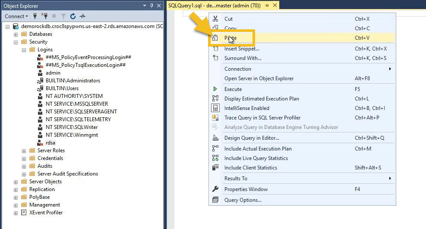Collapse the Security folder
The height and width of the screenshot is (229, 426).
click(x=16, y=42)
